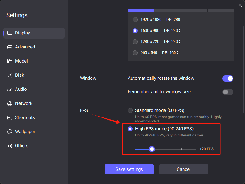
Task: Select Standard mode (60 FPS) radio
Action: point(130,110)
